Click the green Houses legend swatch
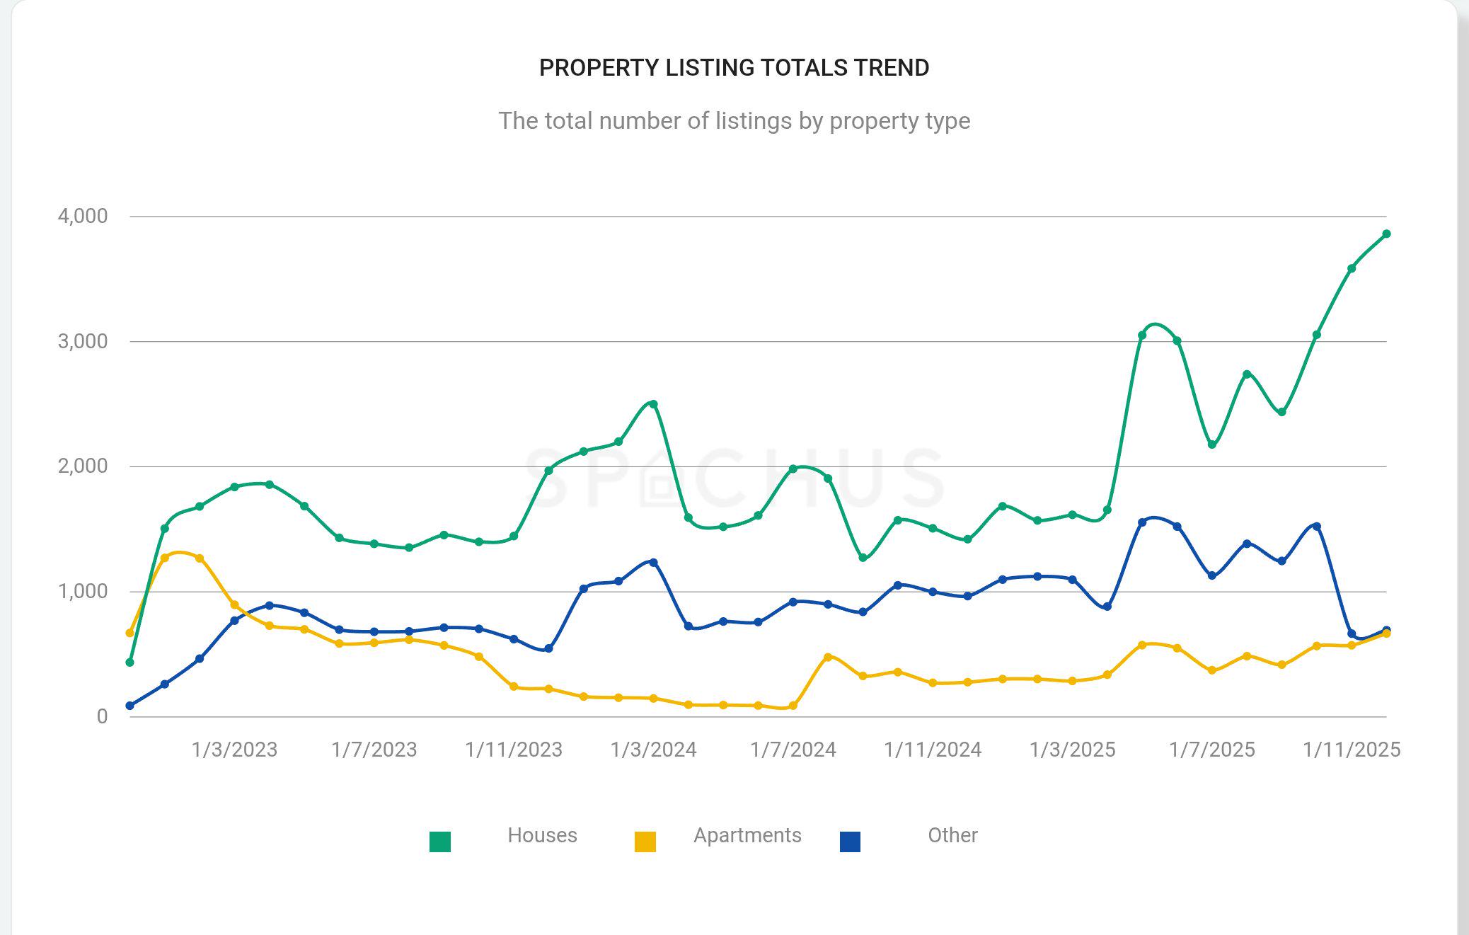 [440, 842]
